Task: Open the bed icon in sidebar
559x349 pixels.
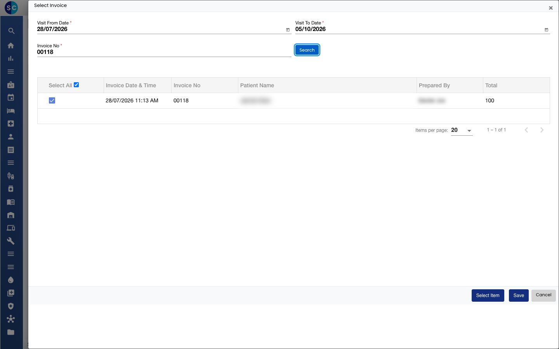Action: click(x=11, y=111)
